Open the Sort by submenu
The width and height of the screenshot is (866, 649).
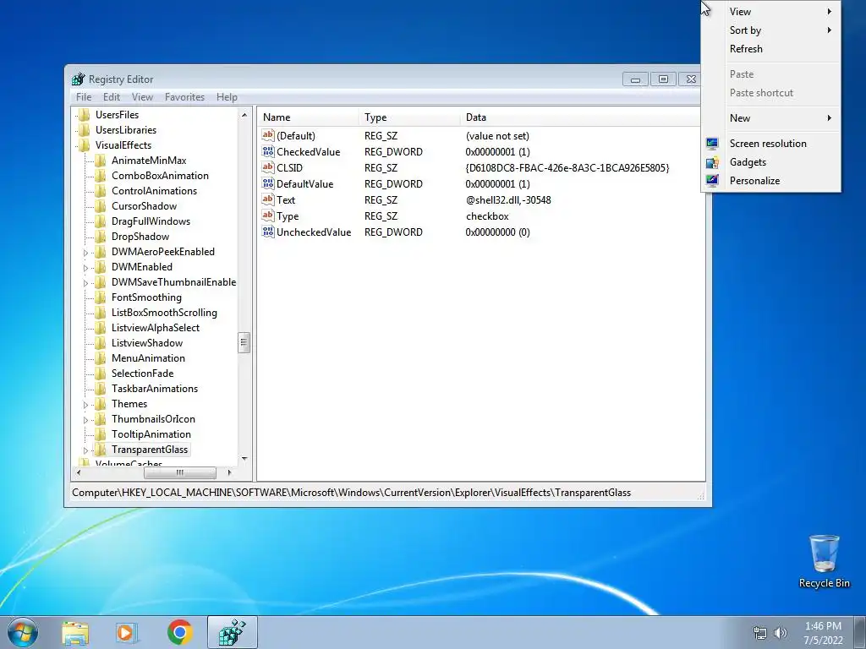[x=771, y=30]
